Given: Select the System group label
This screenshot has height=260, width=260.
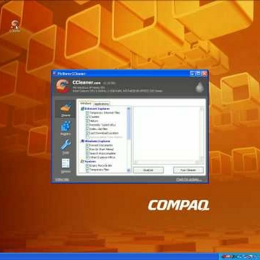Looking at the screenshot, I should (90, 161).
